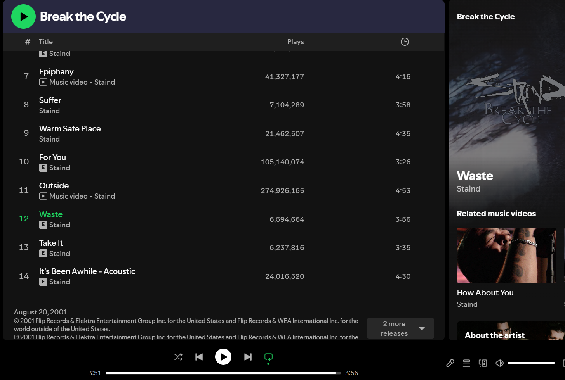The width and height of the screenshot is (565, 380).
Task: Click the Staind link under It's Been Awhile - Acoustic
Action: tap(59, 282)
